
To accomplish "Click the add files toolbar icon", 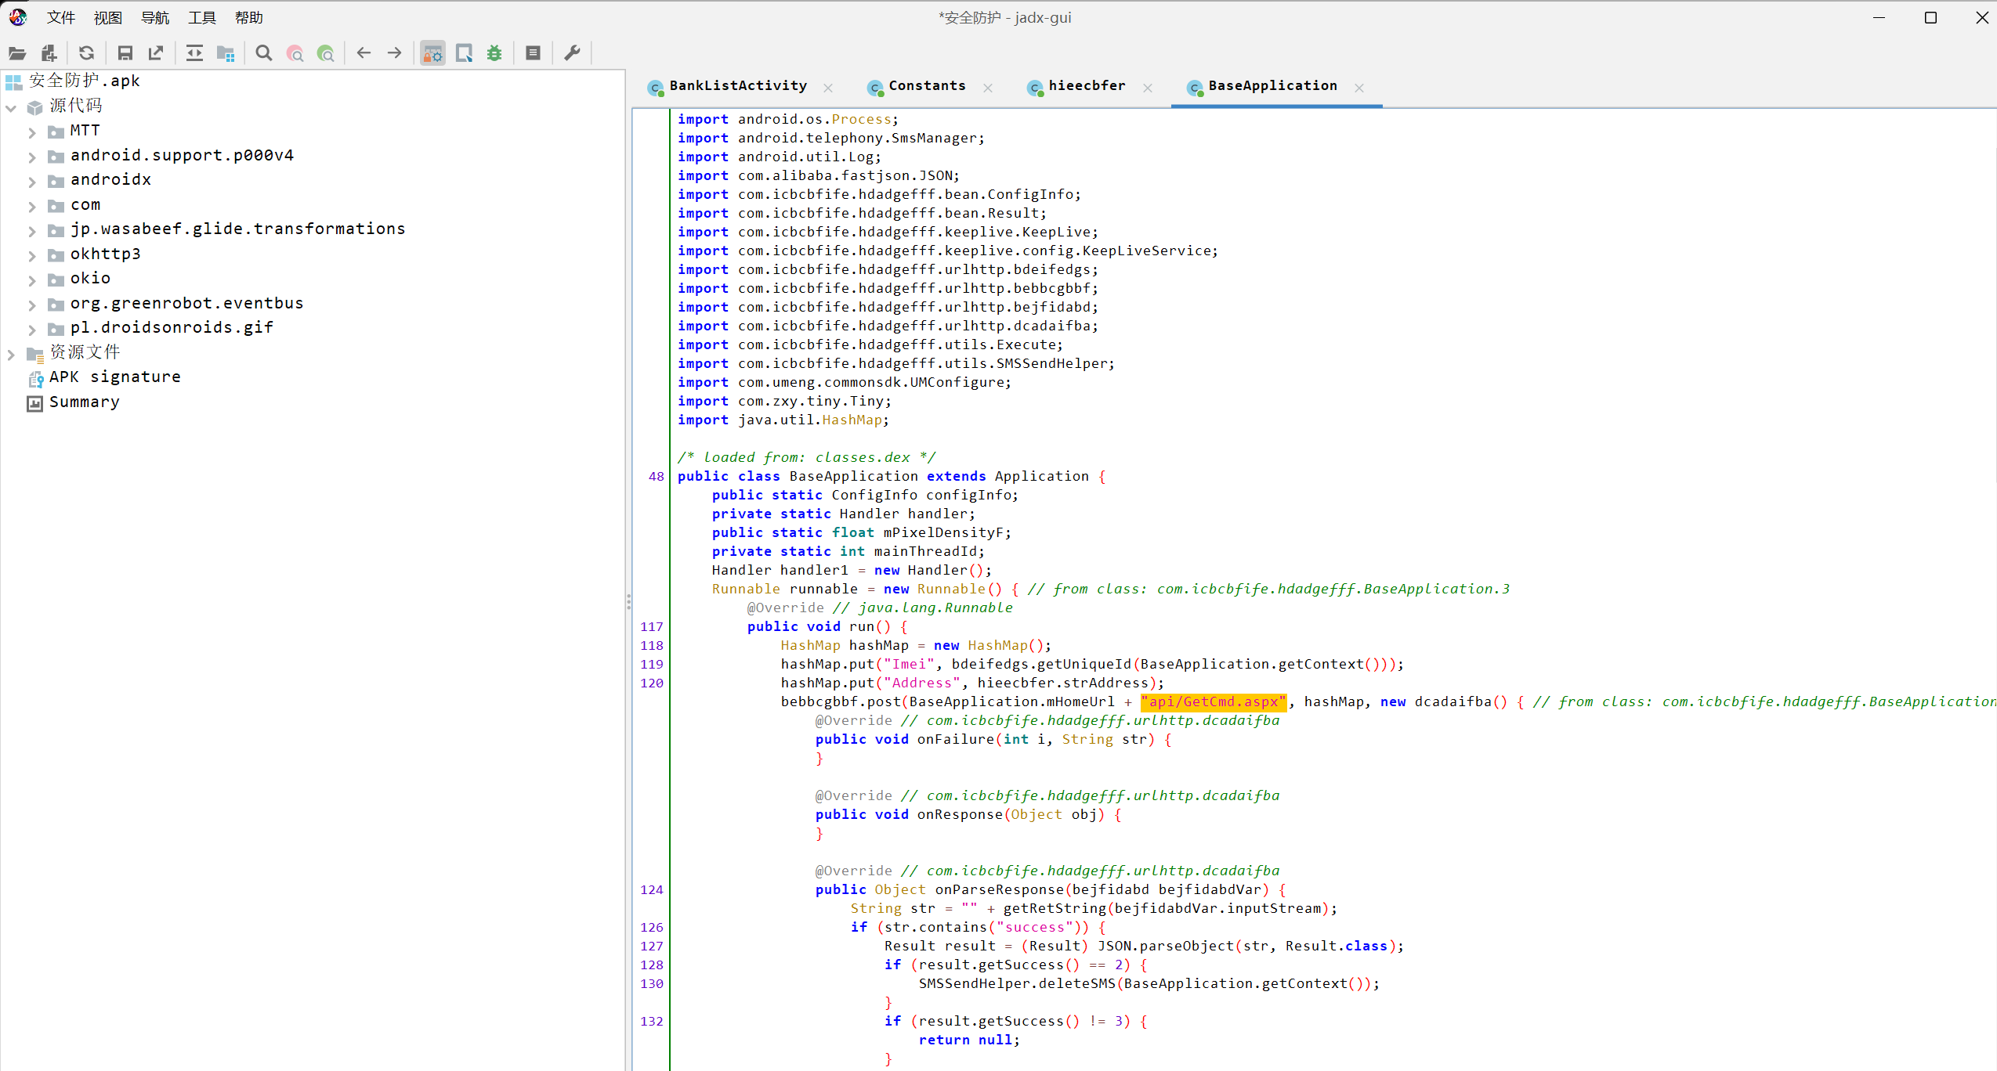I will tap(49, 53).
